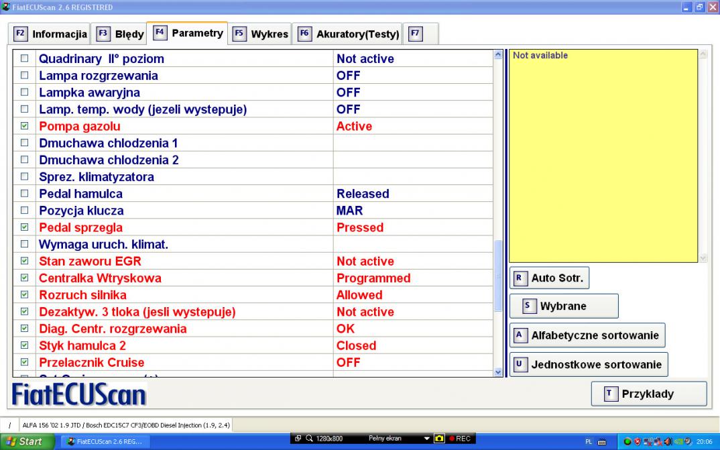The width and height of the screenshot is (720, 450).
Task: Click the magnifier icon next to 1280x800
Action: (310, 439)
